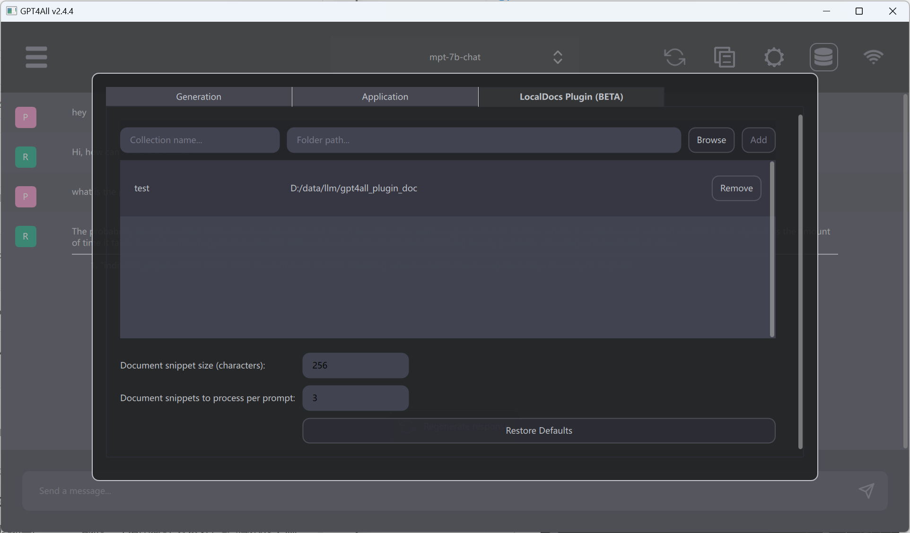Open the mpt-7b-chat model dropdown
Viewport: 910px width, 533px height.
point(455,57)
